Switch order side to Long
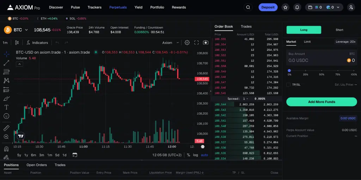The image size is (361, 180). click(304, 30)
